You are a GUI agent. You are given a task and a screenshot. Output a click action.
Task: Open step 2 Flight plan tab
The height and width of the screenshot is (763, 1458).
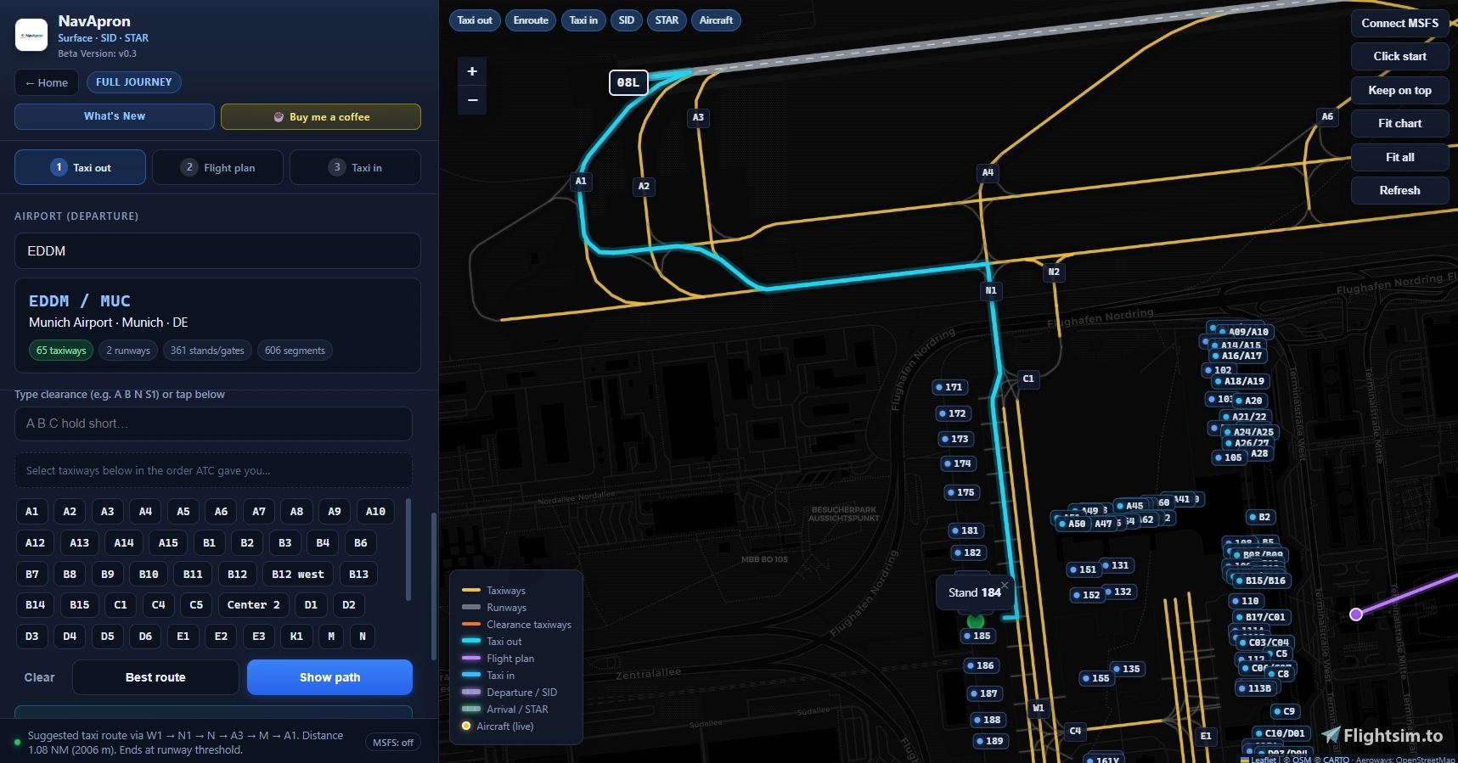point(218,167)
